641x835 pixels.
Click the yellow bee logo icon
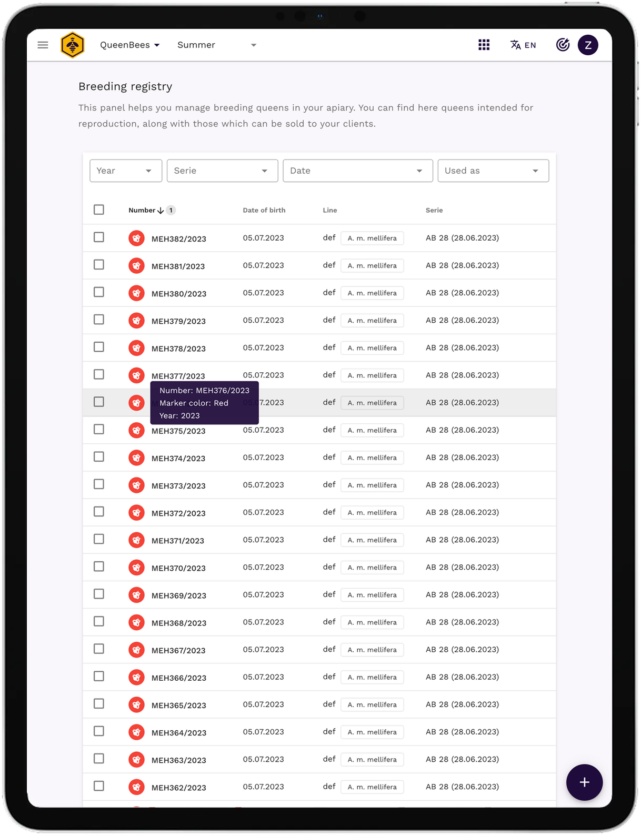[x=73, y=45]
